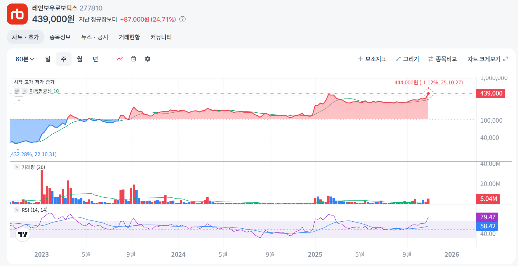Click the 439,000 current price label

tap(491, 93)
